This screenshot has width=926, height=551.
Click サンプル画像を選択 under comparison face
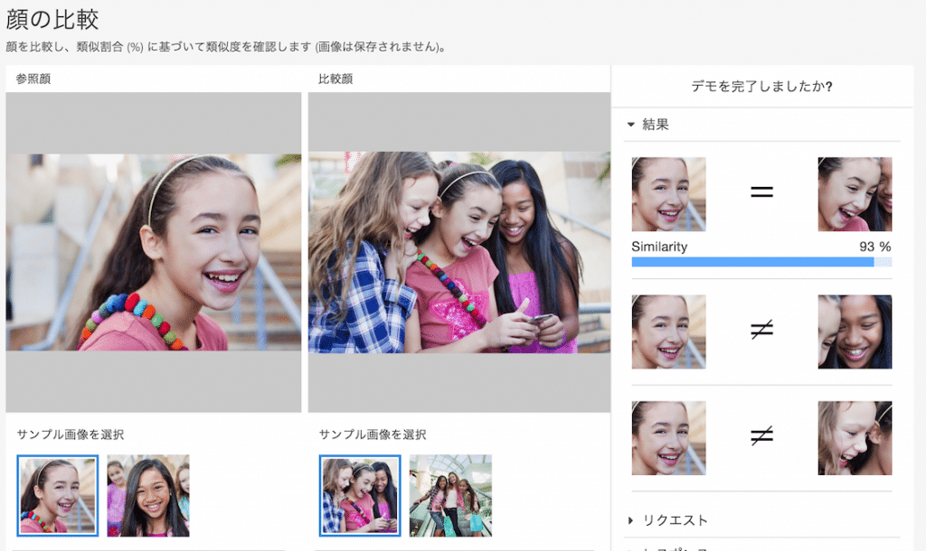click(373, 434)
